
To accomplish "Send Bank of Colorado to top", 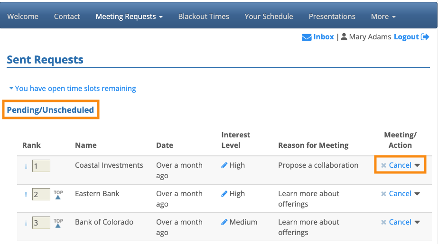I will pos(58,223).
